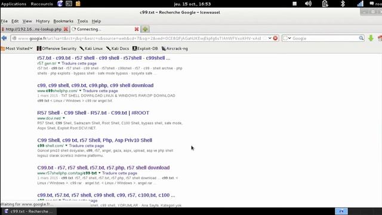The height and width of the screenshot is (215, 382).
Task: Open the Raccourcis menu in top panel
Action: click(x=42, y=4)
